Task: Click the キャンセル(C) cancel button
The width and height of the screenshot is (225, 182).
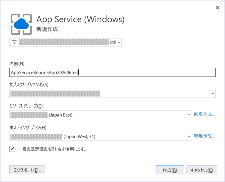Action: tap(202, 170)
